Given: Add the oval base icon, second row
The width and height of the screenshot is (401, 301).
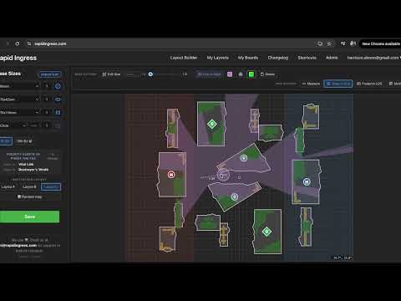Looking at the screenshot, I should [x=58, y=99].
